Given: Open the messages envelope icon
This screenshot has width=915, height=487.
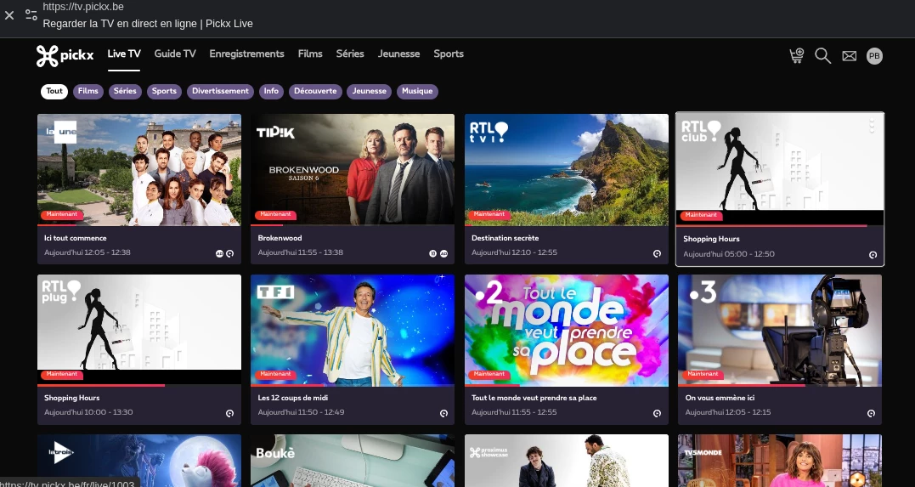Looking at the screenshot, I should (x=849, y=56).
